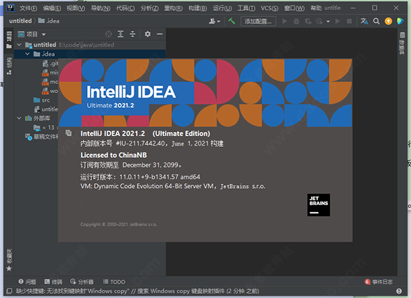Open the 帮助 menu
Screen dimensions: 411x298
coord(316,8)
